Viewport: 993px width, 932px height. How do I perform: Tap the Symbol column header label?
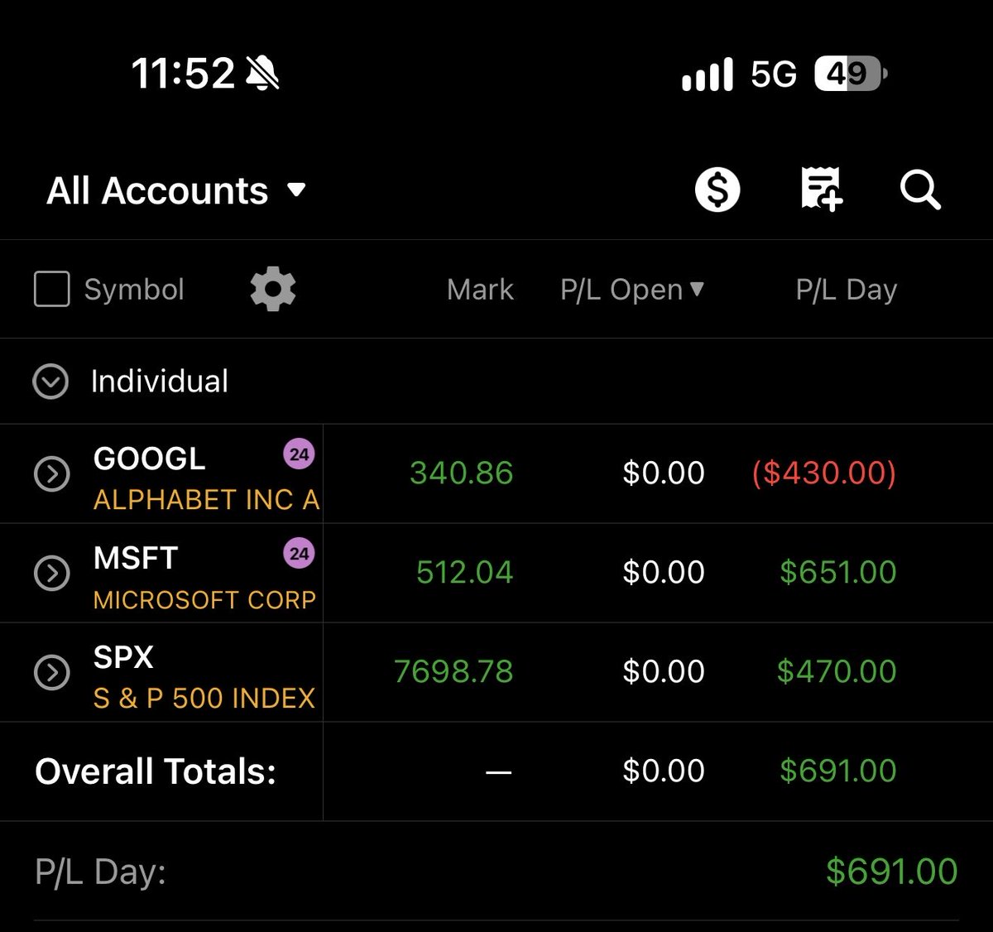(134, 290)
